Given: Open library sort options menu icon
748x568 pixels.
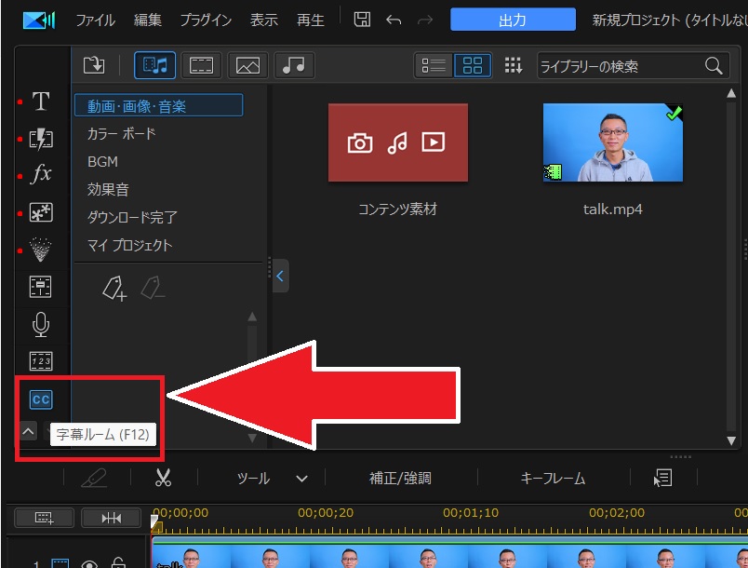Looking at the screenshot, I should point(514,65).
